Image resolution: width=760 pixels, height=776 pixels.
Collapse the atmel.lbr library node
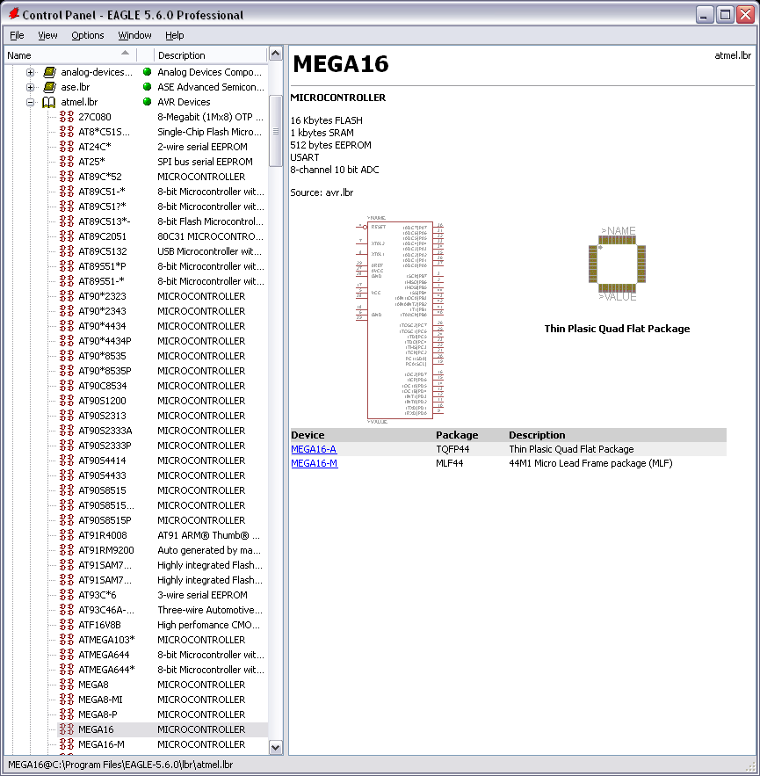[30, 102]
